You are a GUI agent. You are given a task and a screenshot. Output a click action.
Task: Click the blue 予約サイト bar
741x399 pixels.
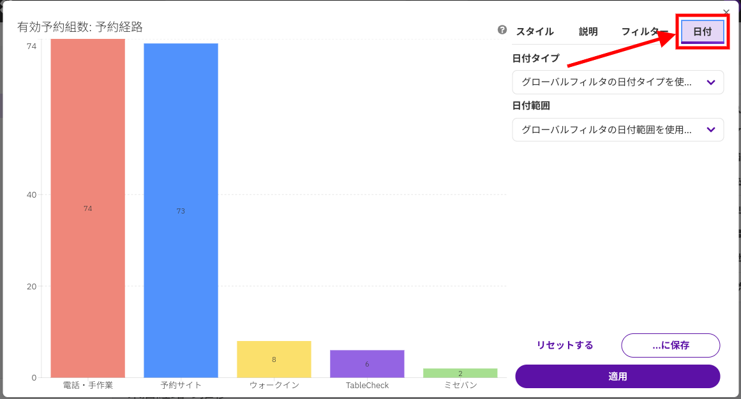(x=181, y=210)
